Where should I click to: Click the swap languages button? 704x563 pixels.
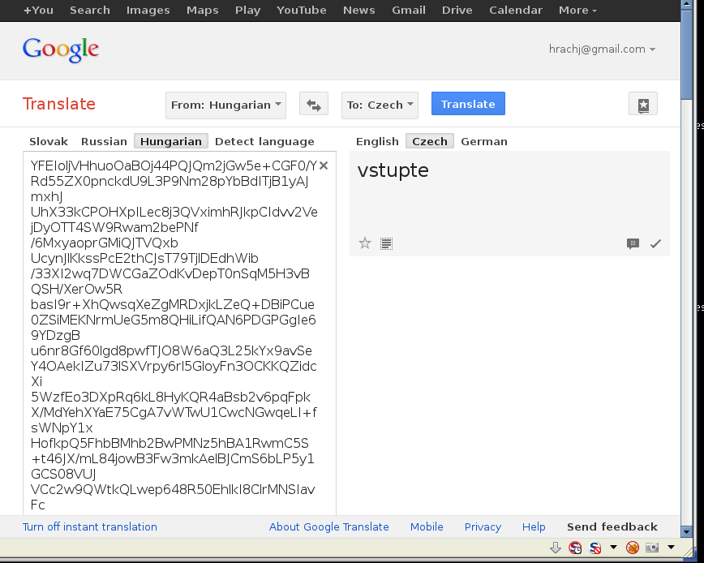point(313,105)
